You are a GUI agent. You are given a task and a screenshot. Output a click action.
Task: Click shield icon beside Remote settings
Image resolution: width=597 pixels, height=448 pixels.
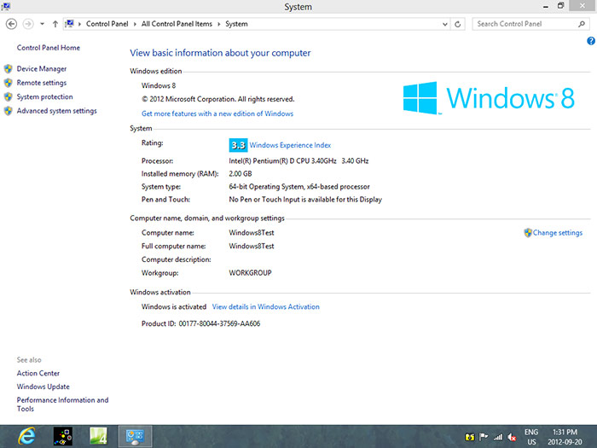pyautogui.click(x=8, y=83)
